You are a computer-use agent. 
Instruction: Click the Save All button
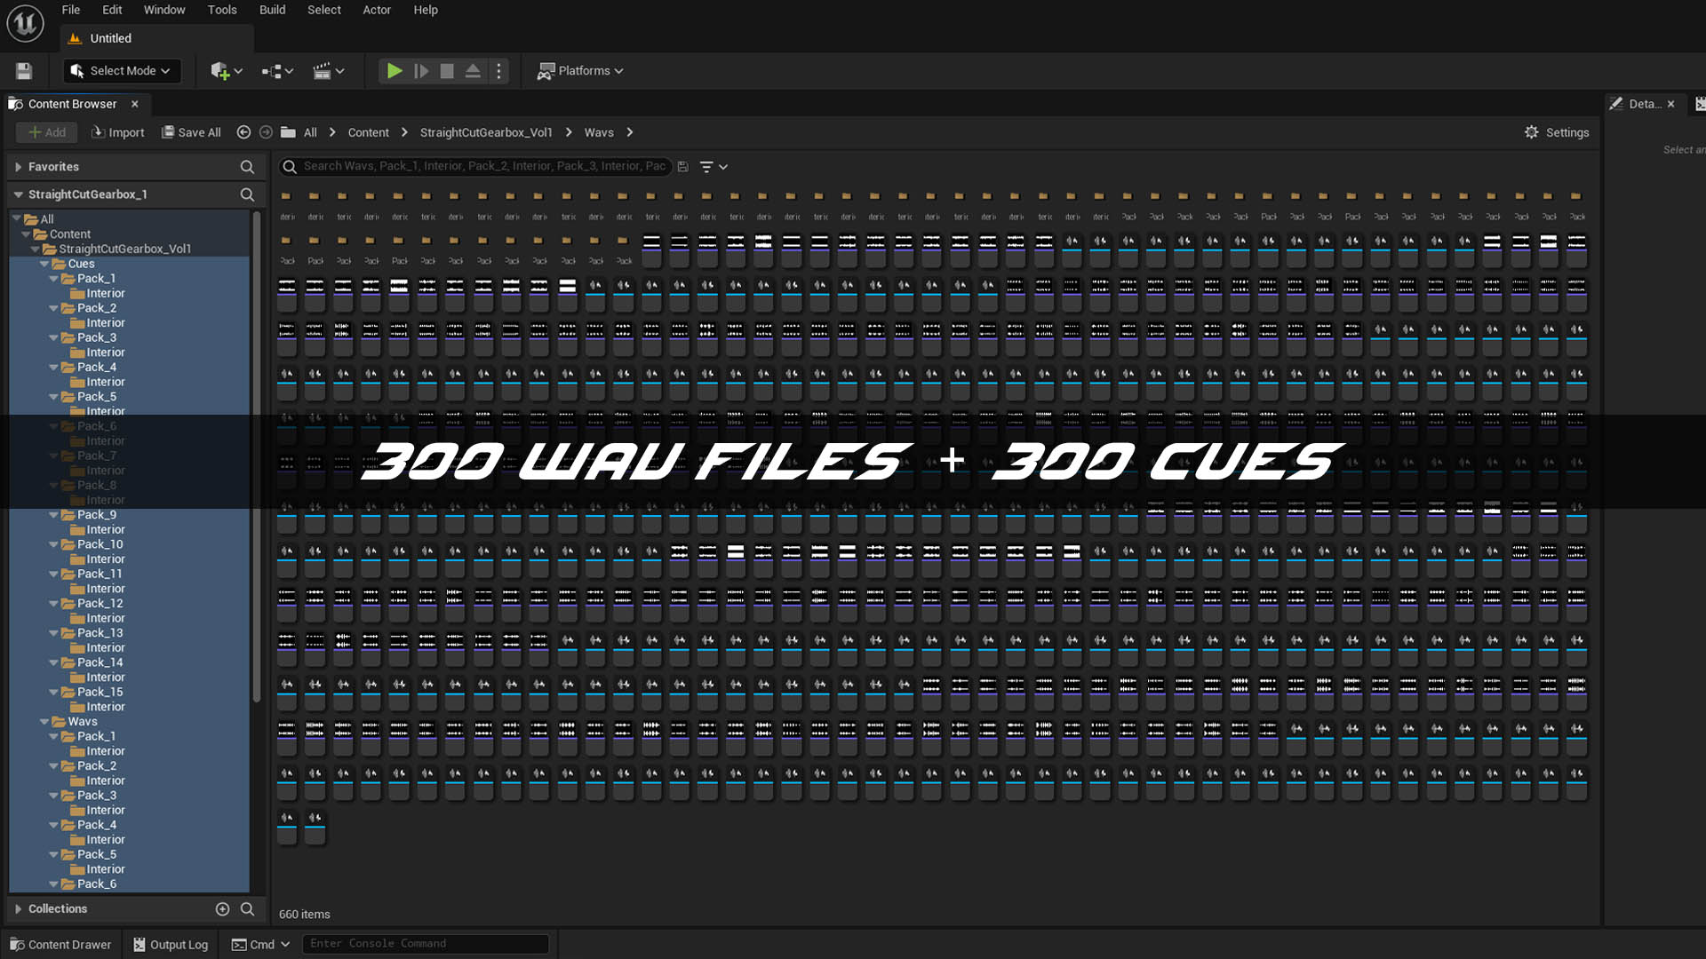tap(191, 132)
